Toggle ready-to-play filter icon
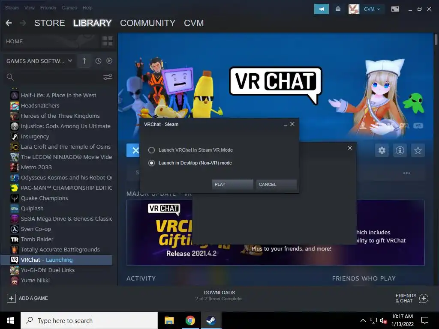The image size is (439, 329). coord(109,61)
